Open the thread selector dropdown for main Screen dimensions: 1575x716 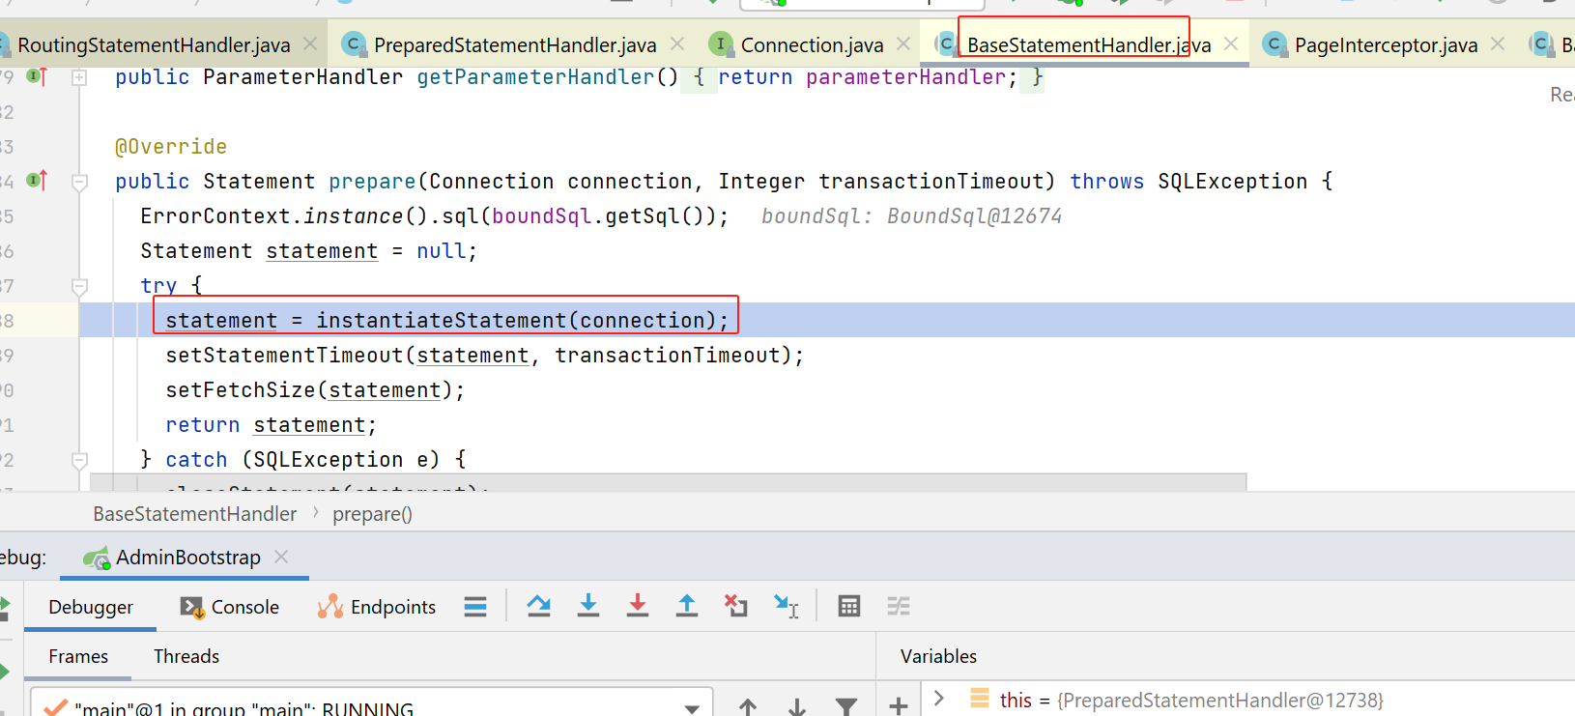(x=692, y=707)
